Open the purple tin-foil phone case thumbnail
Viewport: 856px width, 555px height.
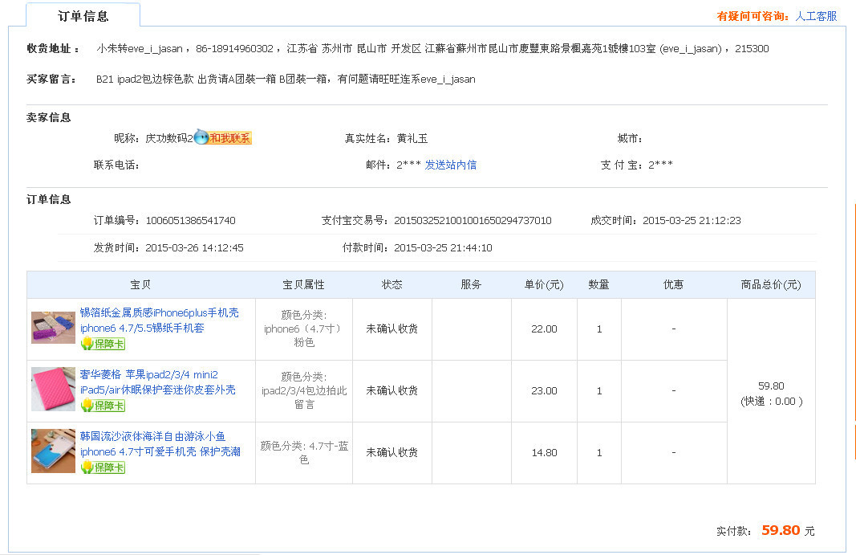[53, 328]
